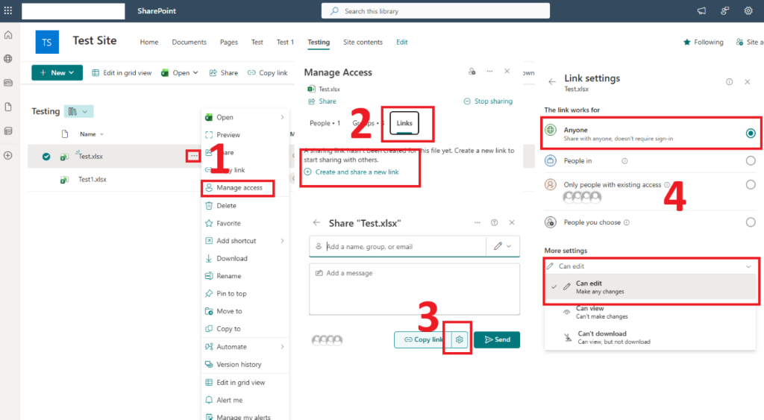Open the file page icon in left rail

[x=8, y=107]
